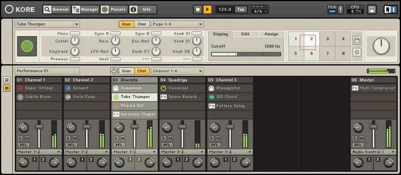Select the Display tab
This screenshot has height=175, width=401.
point(220,34)
